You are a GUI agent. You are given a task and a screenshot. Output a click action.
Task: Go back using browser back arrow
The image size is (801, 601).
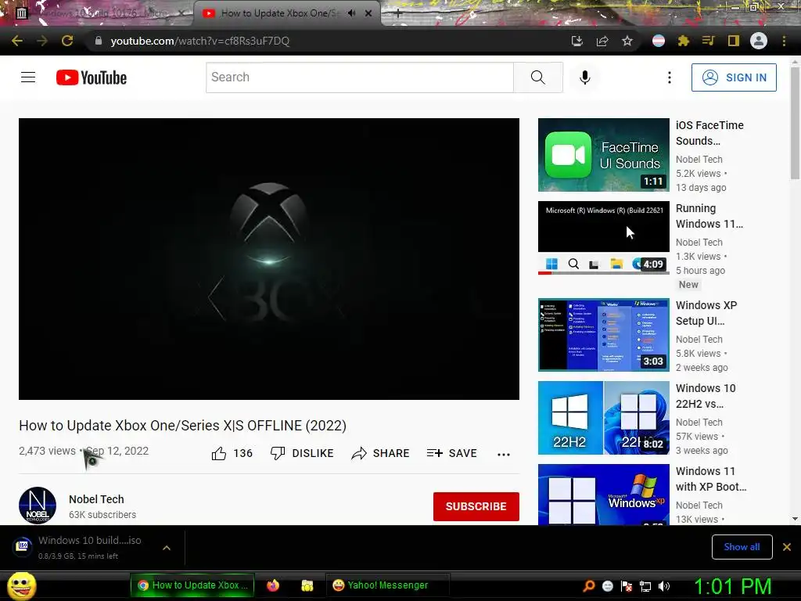(x=17, y=41)
